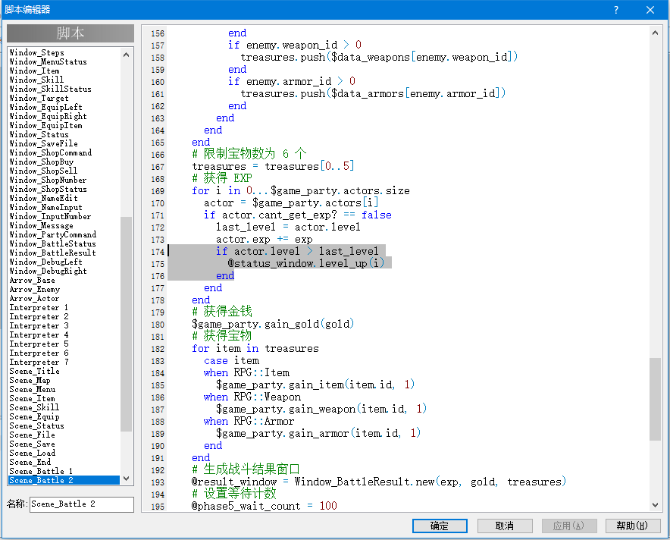The width and height of the screenshot is (670, 540).
Task: Click the script name input field
Action: point(82,504)
